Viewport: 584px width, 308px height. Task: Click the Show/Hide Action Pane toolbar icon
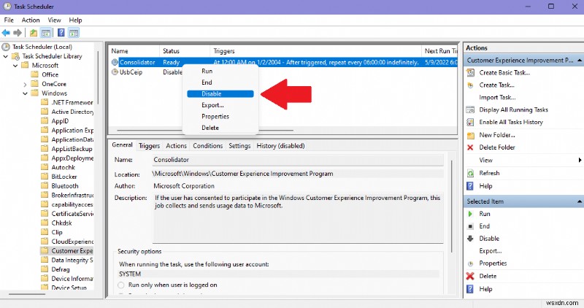coord(74,33)
